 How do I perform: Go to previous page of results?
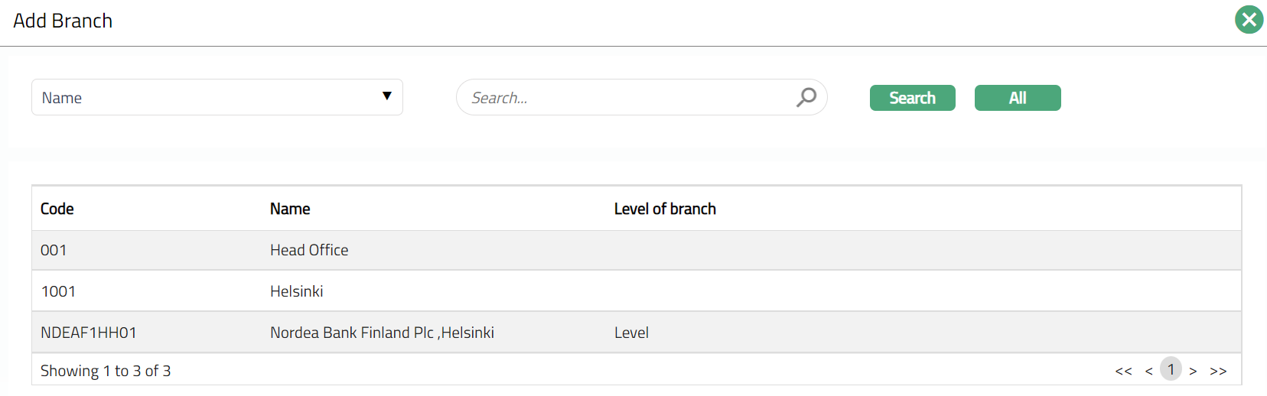[1148, 371]
